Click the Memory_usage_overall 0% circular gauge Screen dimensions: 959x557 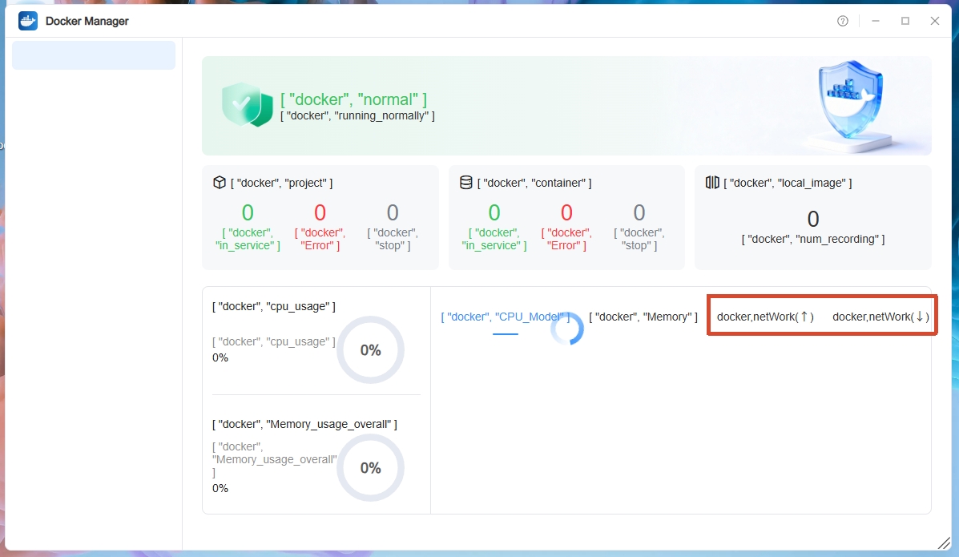371,467
